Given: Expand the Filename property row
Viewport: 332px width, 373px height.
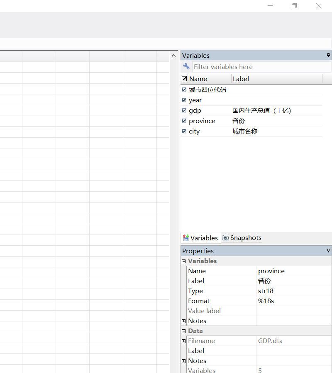Looking at the screenshot, I should pos(184,341).
